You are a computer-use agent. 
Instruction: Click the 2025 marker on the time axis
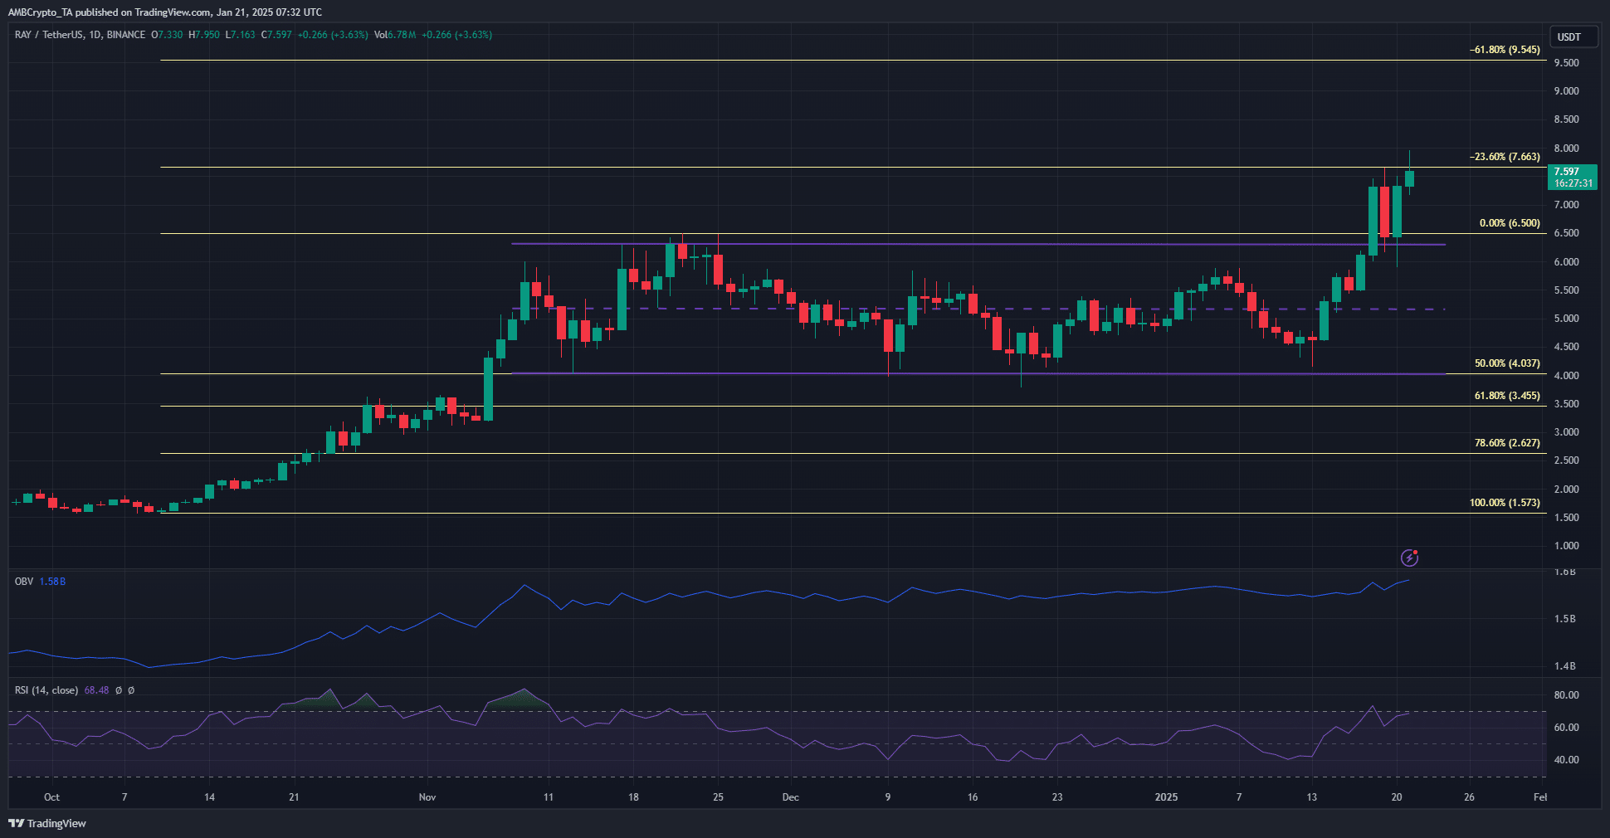(x=1166, y=797)
